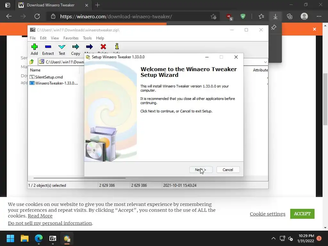Click the muted volume tray icon
This screenshot has width=328, height=246.
click(291, 238)
